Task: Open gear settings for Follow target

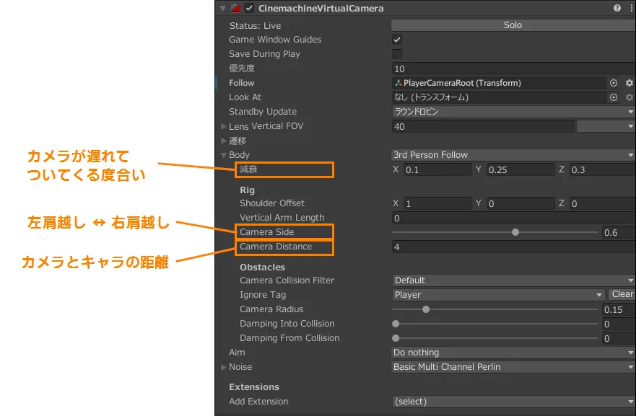Action: click(x=629, y=83)
